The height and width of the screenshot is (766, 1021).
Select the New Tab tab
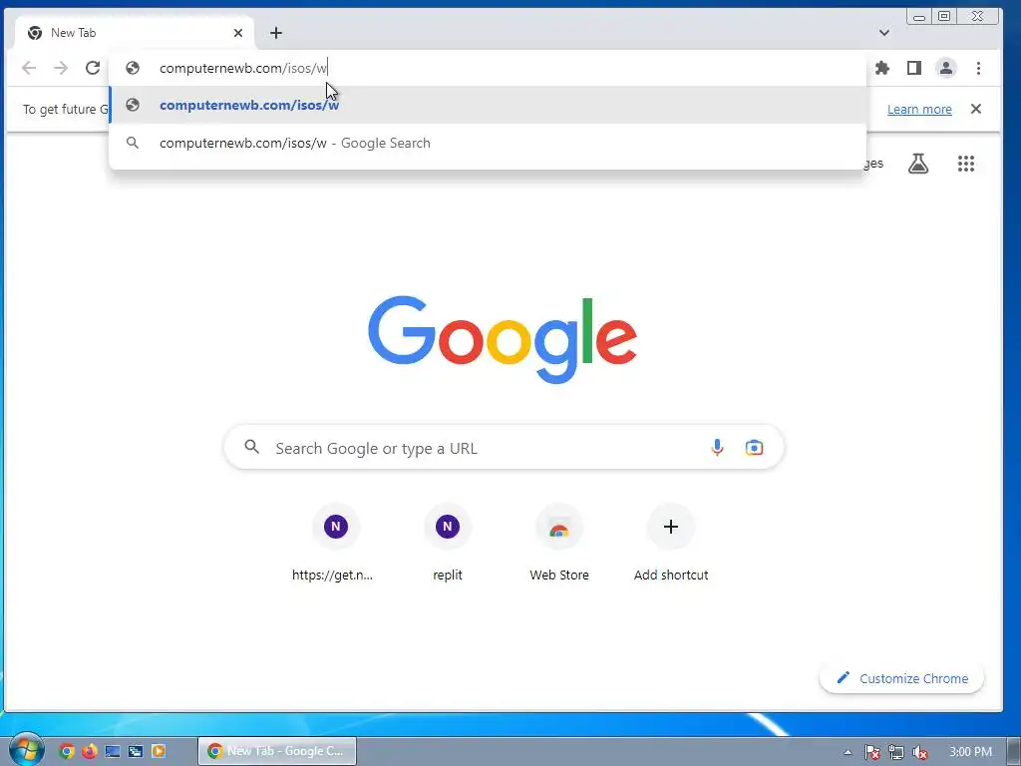[x=134, y=33]
